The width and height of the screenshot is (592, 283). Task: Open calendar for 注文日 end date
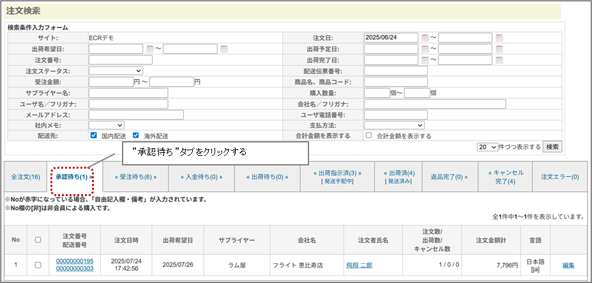(499, 38)
